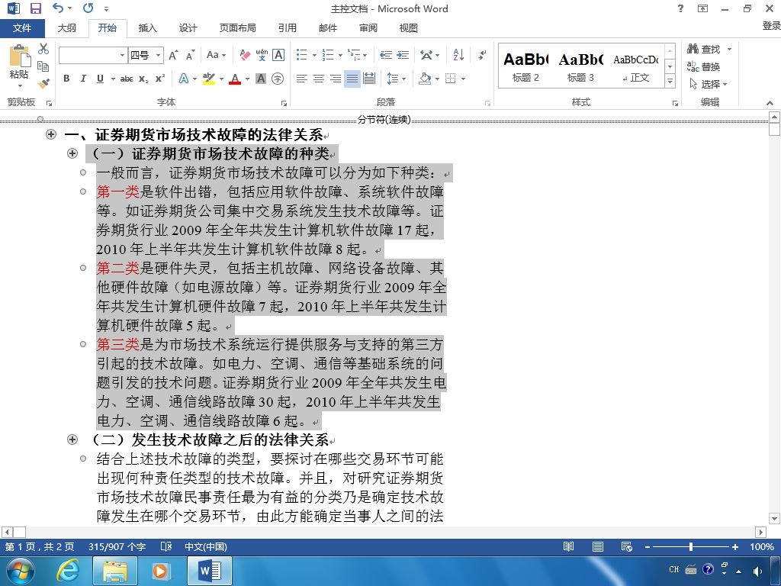Increase paragraph indent

(403, 55)
